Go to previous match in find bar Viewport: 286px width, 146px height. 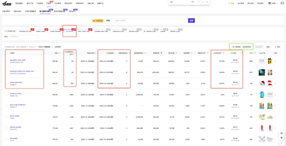point(199,2)
